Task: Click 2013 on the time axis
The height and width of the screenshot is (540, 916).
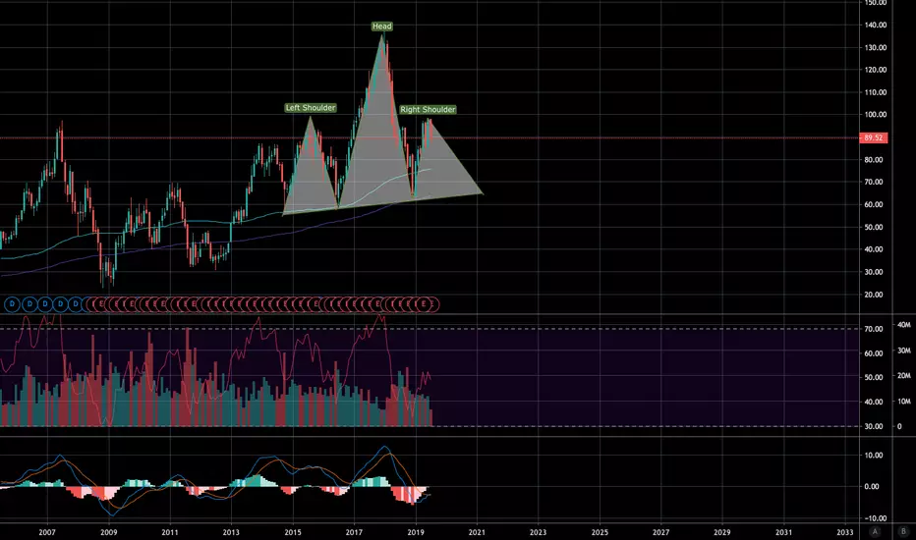Action: pos(231,532)
